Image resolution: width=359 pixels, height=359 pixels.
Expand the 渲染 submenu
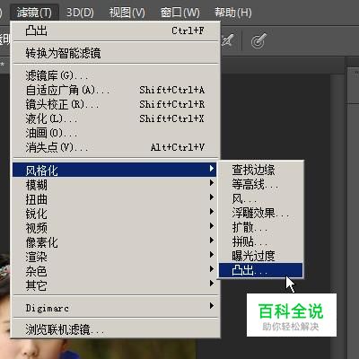pos(115,257)
